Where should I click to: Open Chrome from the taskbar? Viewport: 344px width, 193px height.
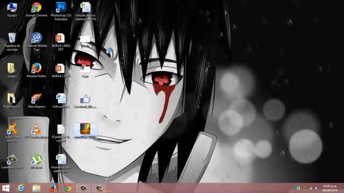68,188
